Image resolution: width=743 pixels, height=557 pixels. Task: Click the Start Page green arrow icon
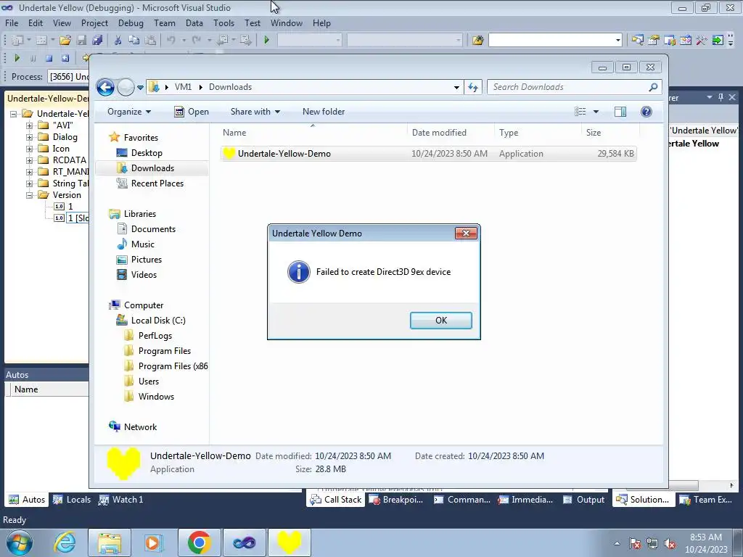click(x=718, y=41)
